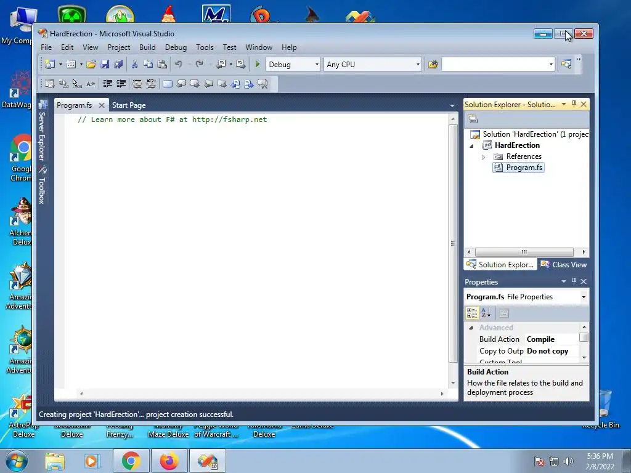Image resolution: width=631 pixels, height=473 pixels.
Task: Switch Properties to Alphabetical sort
Action: [x=486, y=312]
